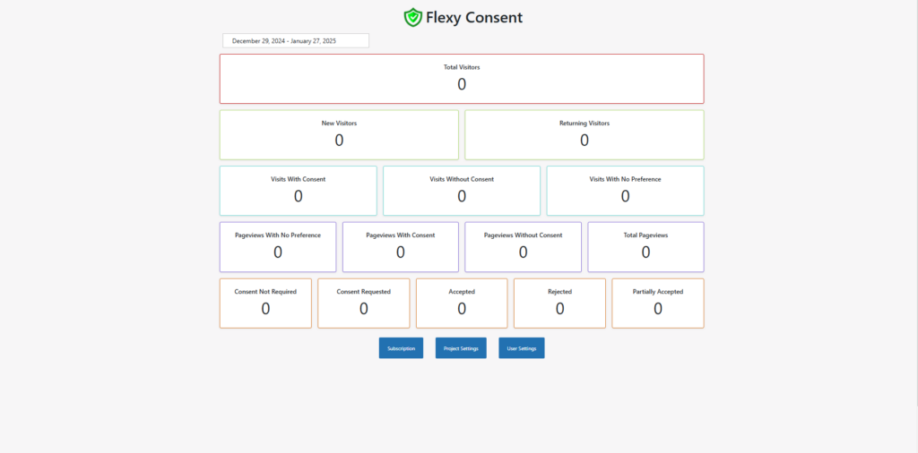
Task: Click the Flexy Consent shield logo
Action: coord(412,18)
